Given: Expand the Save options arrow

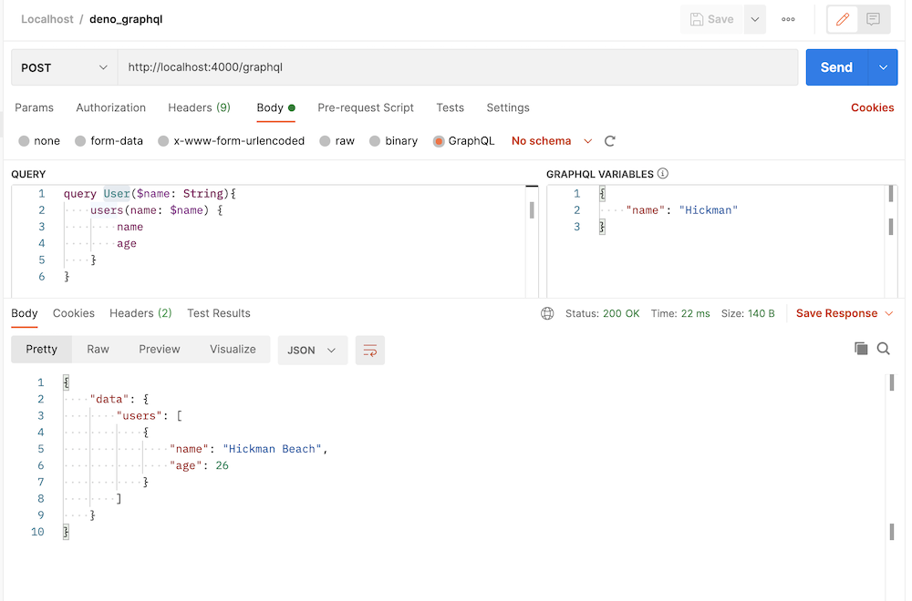Looking at the screenshot, I should click(755, 19).
